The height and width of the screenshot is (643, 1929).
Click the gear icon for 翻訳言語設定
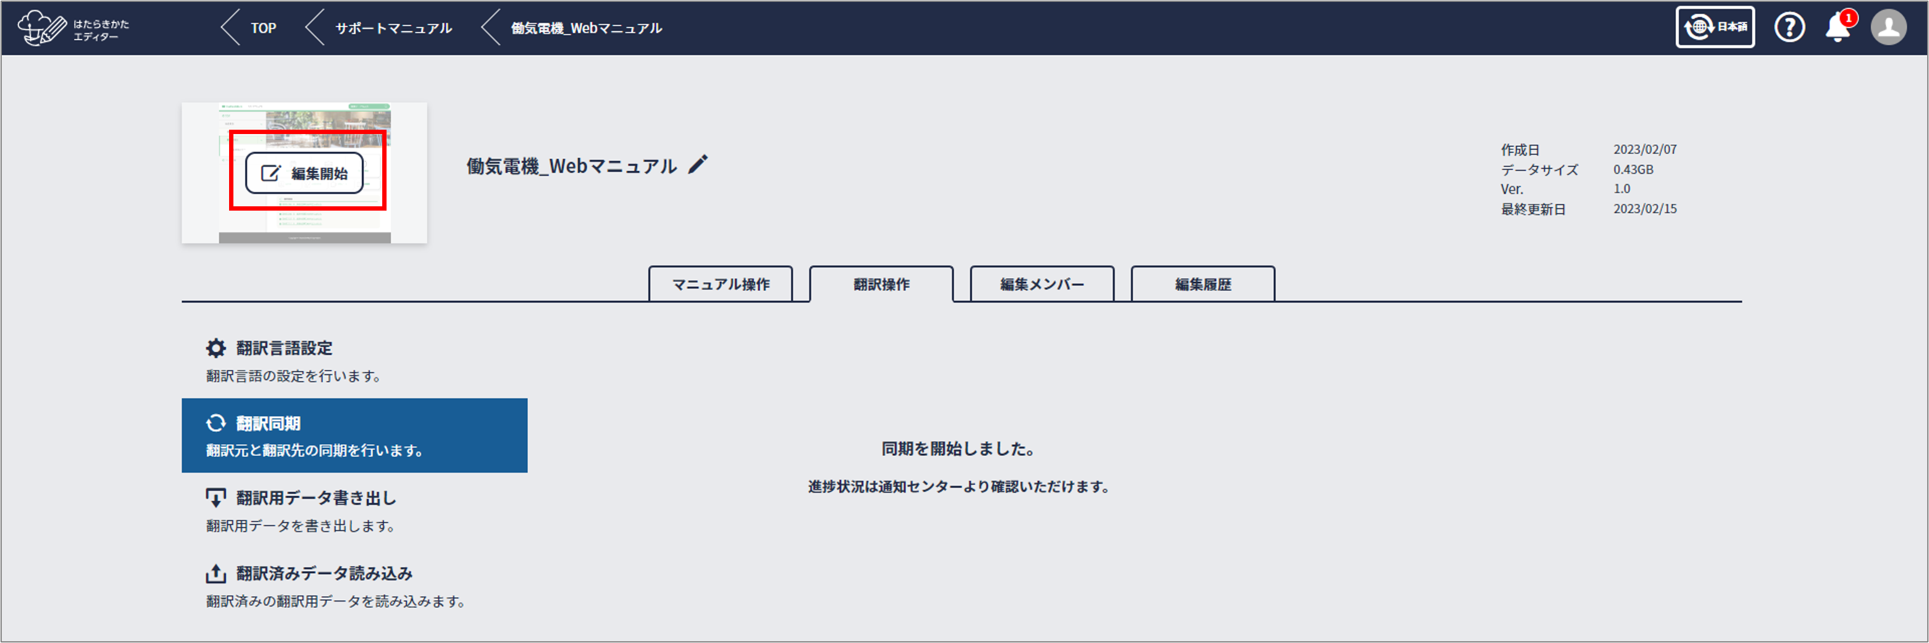[x=215, y=348]
